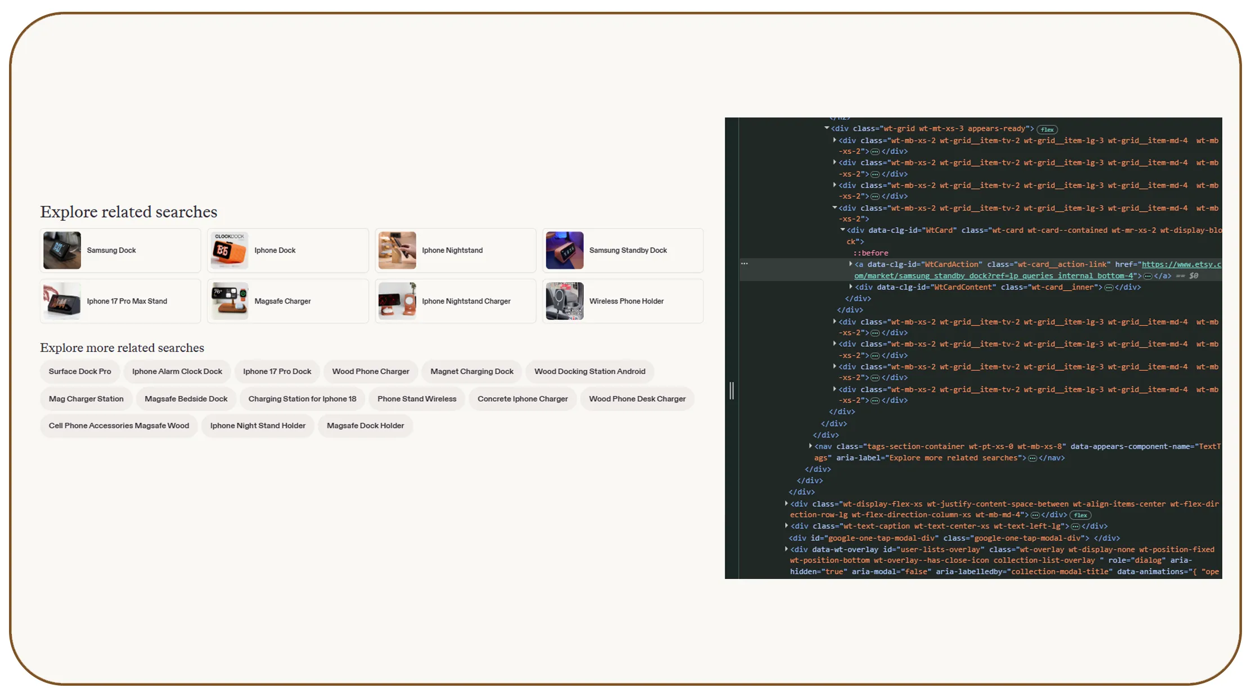Click ellipsis badge in WtCardContent div
Image resolution: width=1251 pixels, height=697 pixels.
tap(1109, 287)
